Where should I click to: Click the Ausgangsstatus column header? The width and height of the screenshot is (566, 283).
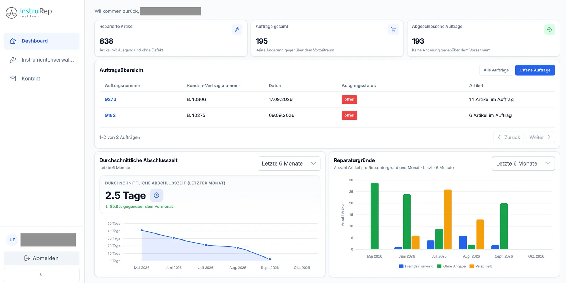click(359, 86)
